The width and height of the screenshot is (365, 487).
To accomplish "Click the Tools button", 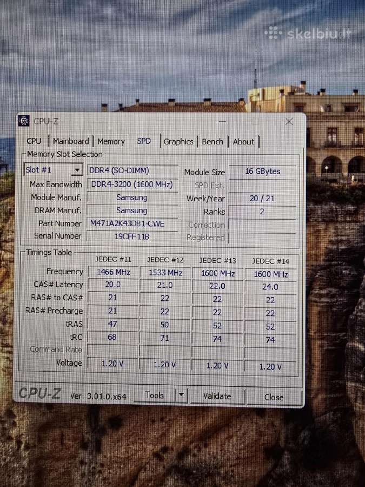I will click(x=155, y=396).
